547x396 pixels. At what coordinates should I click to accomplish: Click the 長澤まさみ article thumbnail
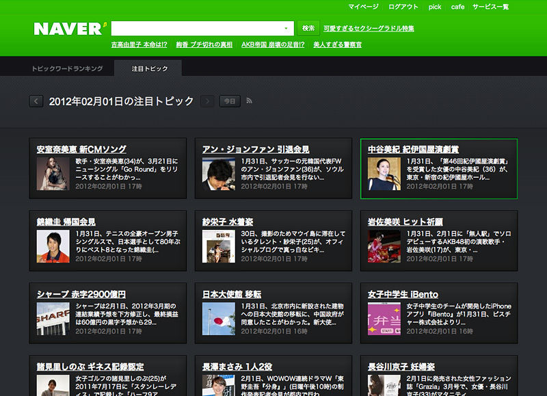[x=219, y=385]
